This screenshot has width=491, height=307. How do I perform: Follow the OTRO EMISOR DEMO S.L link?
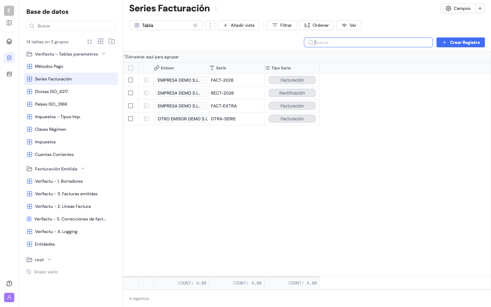182,119
